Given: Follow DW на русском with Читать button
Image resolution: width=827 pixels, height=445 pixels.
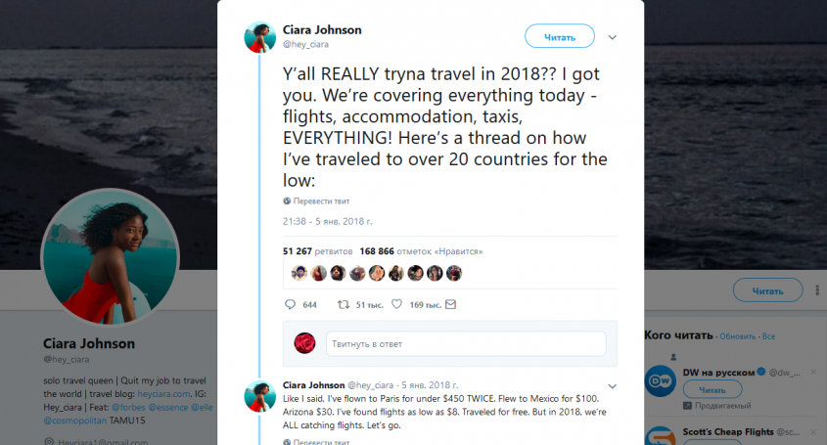Looking at the screenshot, I should (712, 389).
